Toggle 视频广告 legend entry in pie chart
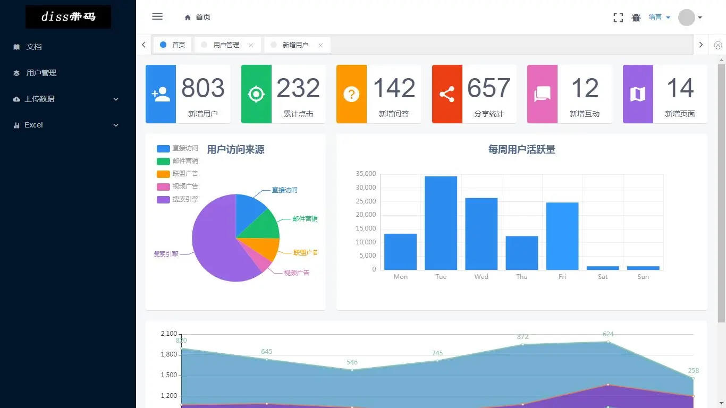This screenshot has height=408, width=726. [178, 186]
